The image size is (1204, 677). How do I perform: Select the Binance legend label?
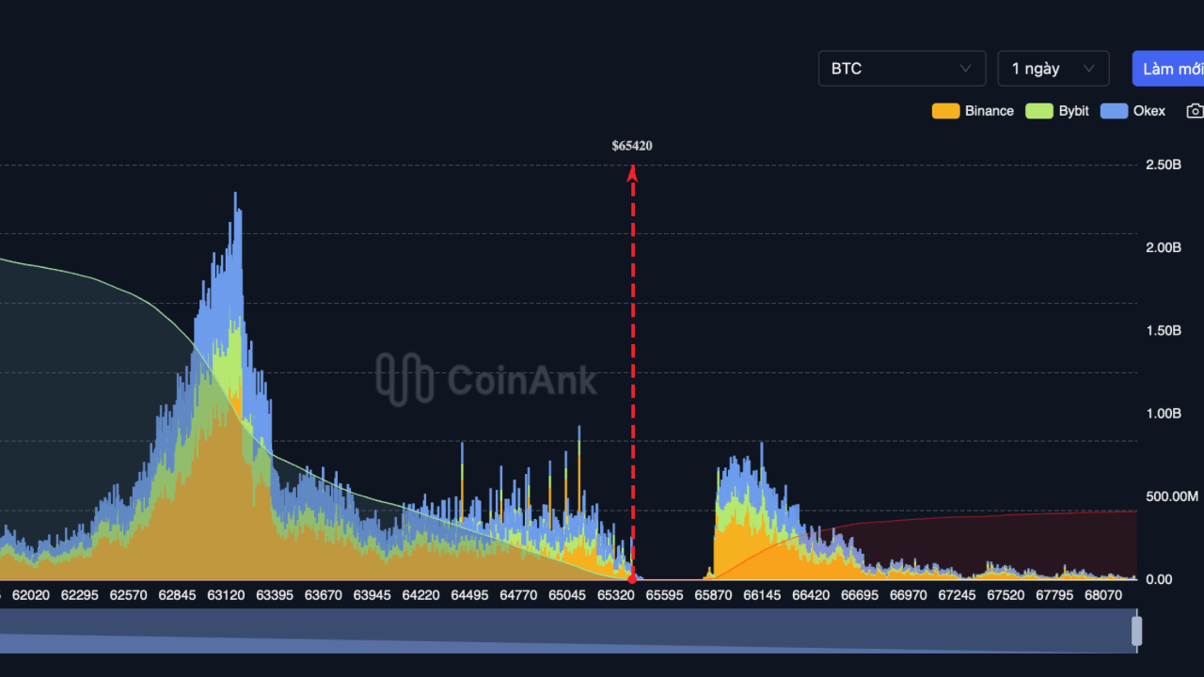[x=989, y=110]
